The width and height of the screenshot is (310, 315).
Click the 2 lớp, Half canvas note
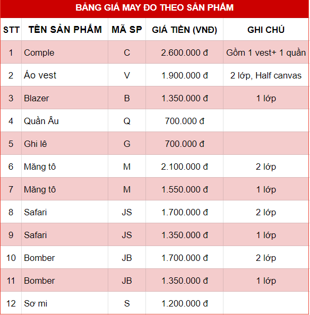click(266, 75)
